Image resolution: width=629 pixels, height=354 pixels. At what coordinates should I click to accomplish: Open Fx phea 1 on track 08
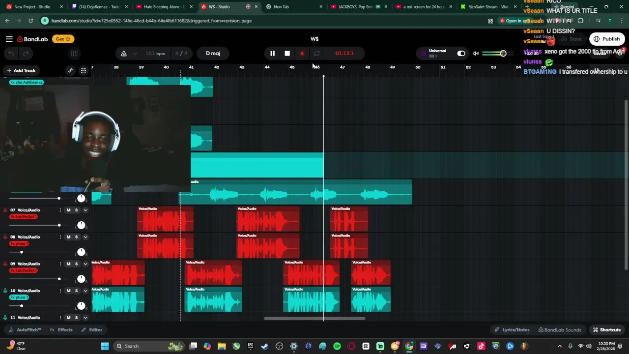click(19, 243)
